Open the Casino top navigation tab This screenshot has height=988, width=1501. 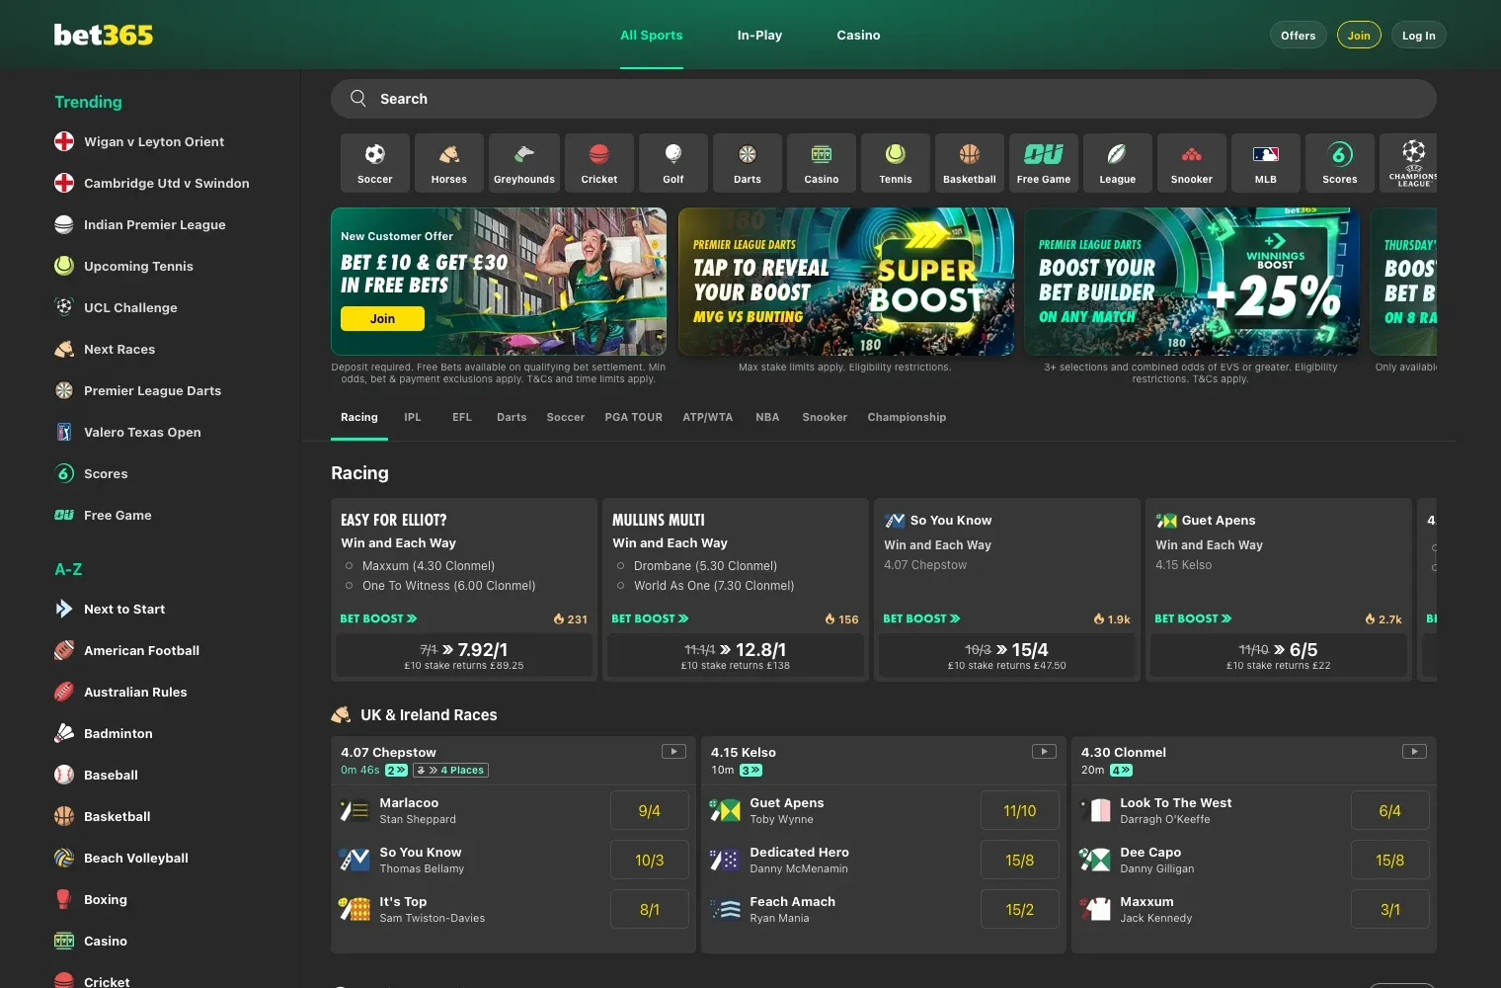pyautogui.click(x=858, y=35)
